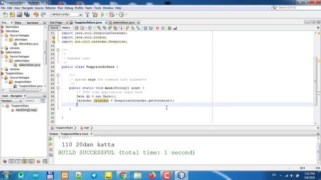
Task: Open the Tools menu
Action: coord(97,8)
